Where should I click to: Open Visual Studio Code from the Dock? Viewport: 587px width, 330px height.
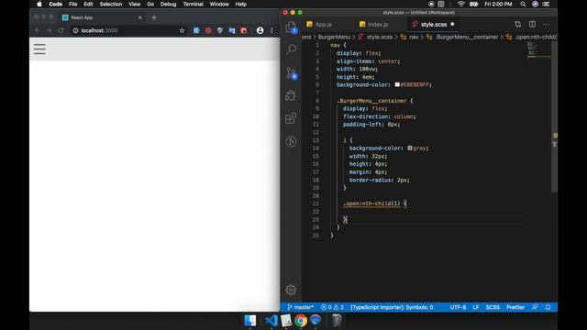coord(271,321)
